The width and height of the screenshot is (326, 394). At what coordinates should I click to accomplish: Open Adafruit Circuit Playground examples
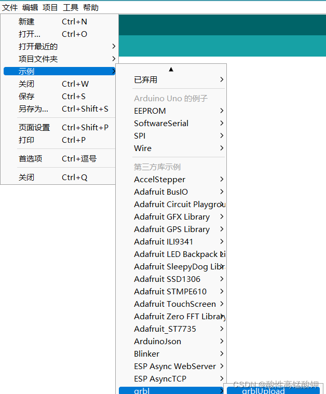pyautogui.click(x=172, y=205)
